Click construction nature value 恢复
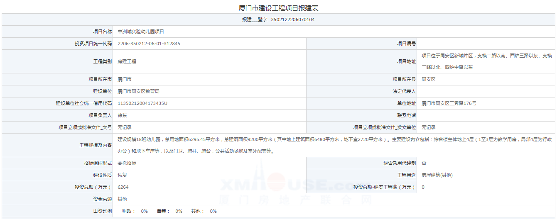 click(x=122, y=175)
